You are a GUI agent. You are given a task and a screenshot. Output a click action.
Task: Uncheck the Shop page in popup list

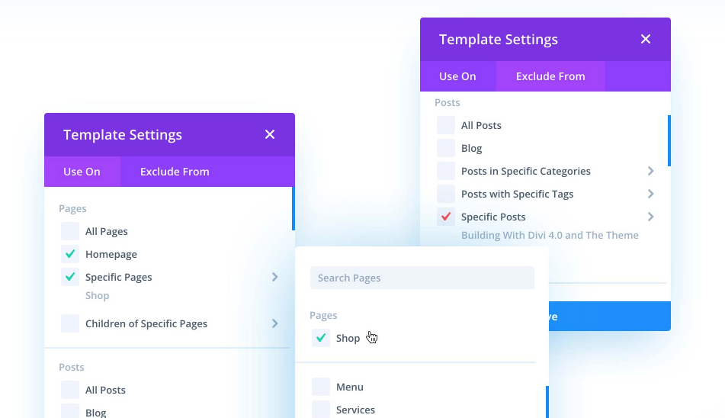(321, 338)
